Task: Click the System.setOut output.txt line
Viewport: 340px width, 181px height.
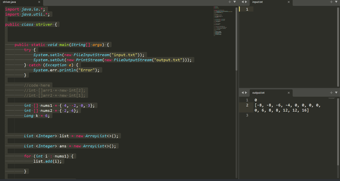Action: 112,60
